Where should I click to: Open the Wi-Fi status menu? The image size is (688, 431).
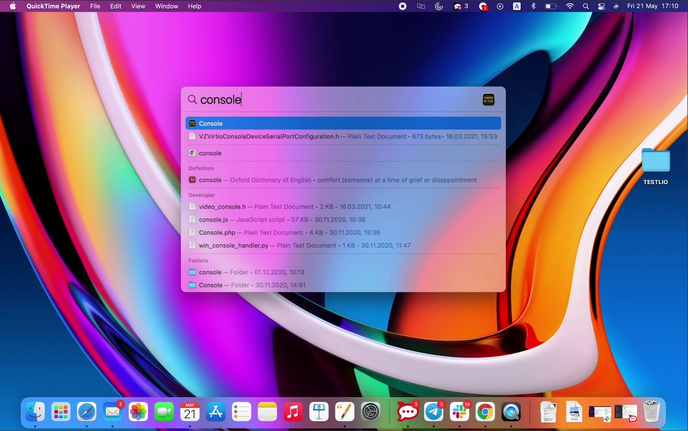tap(570, 6)
